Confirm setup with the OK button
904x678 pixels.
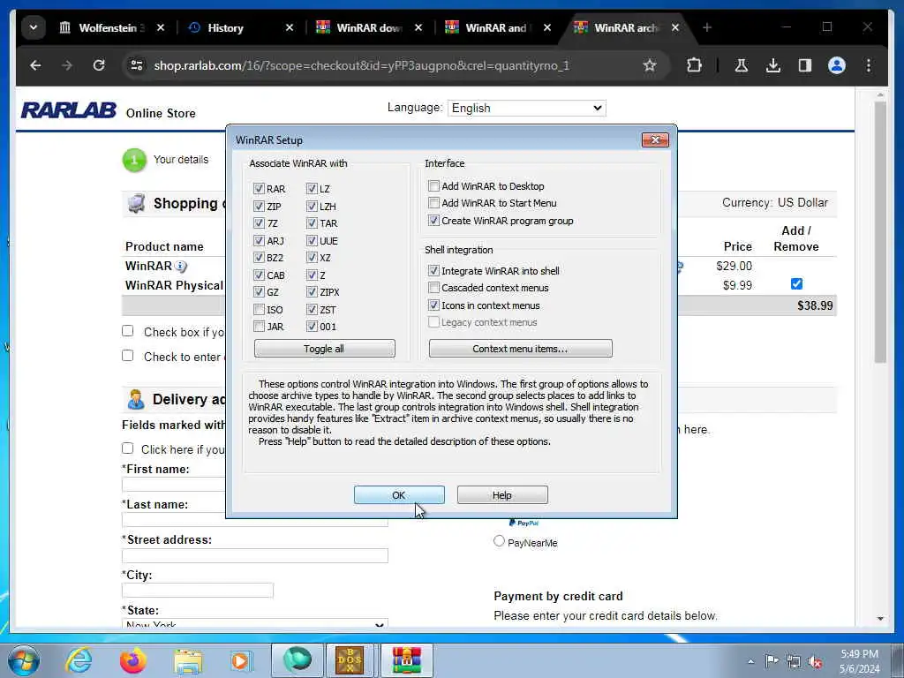[x=399, y=494]
